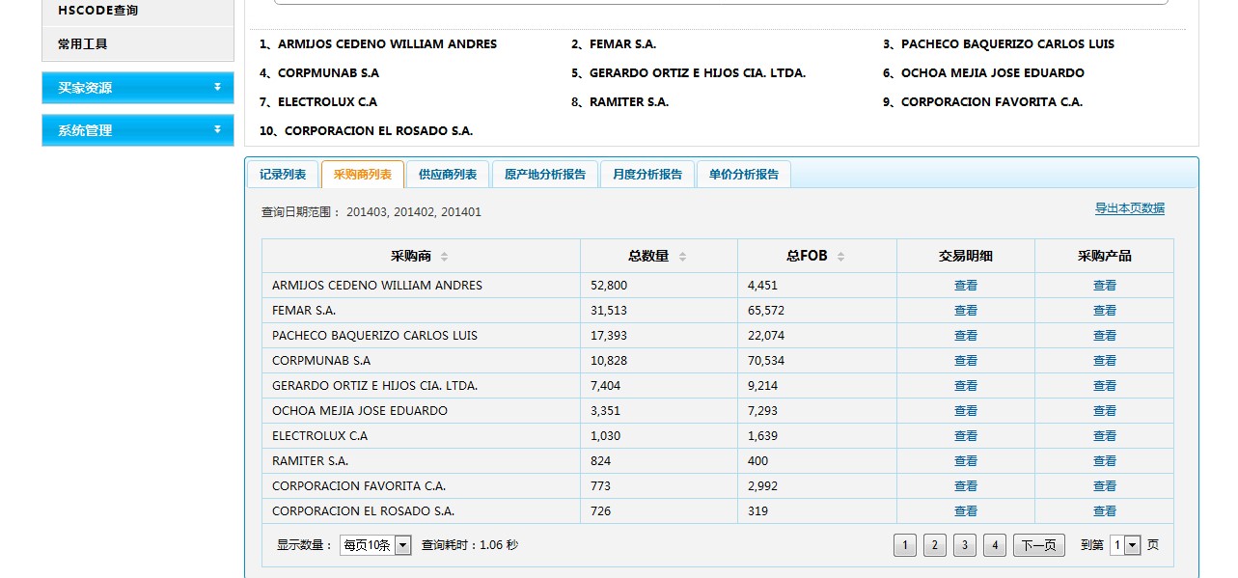Viewport: 1238px width, 578px height.
Task: View 采购产品 for PACHECO BAQUERIZO CARLOS LUIS
Action: tap(1105, 336)
